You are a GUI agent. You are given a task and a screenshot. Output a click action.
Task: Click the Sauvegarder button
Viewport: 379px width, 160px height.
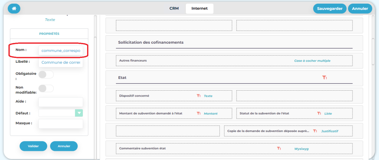tap(330, 8)
